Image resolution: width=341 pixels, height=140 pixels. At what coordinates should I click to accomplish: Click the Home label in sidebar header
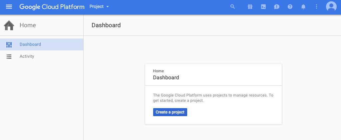coord(28,25)
